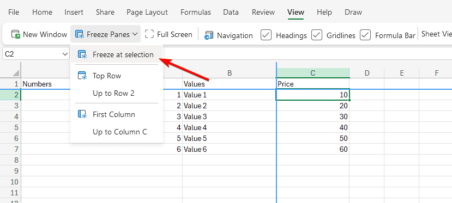The width and height of the screenshot is (452, 203).
Task: Click the Freeze Panes snowflake icon
Action: tap(80, 34)
